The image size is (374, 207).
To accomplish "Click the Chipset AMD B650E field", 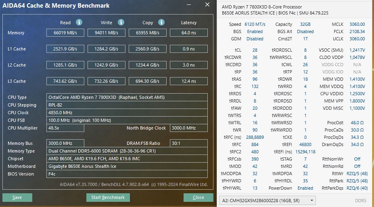I will (127, 159).
